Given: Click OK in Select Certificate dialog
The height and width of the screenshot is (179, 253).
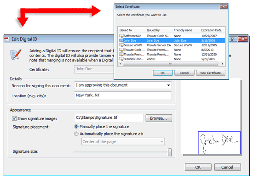Looking at the screenshot, I should point(163,73).
